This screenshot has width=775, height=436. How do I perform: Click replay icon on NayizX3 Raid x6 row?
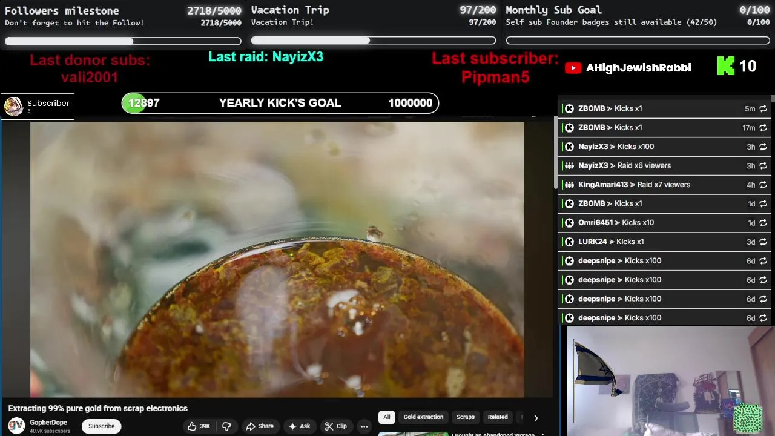point(763,166)
